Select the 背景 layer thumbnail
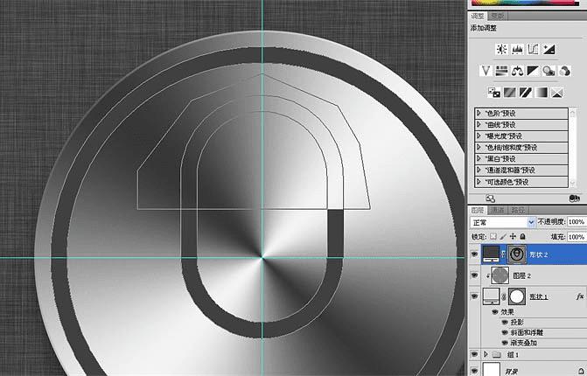 [x=492, y=369]
